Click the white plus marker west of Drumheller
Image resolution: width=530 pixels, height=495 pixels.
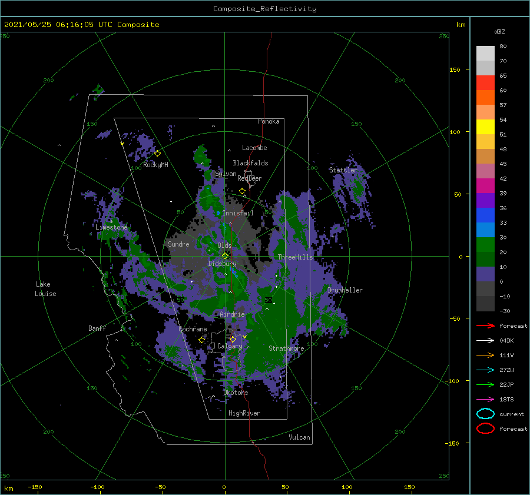[333, 237]
